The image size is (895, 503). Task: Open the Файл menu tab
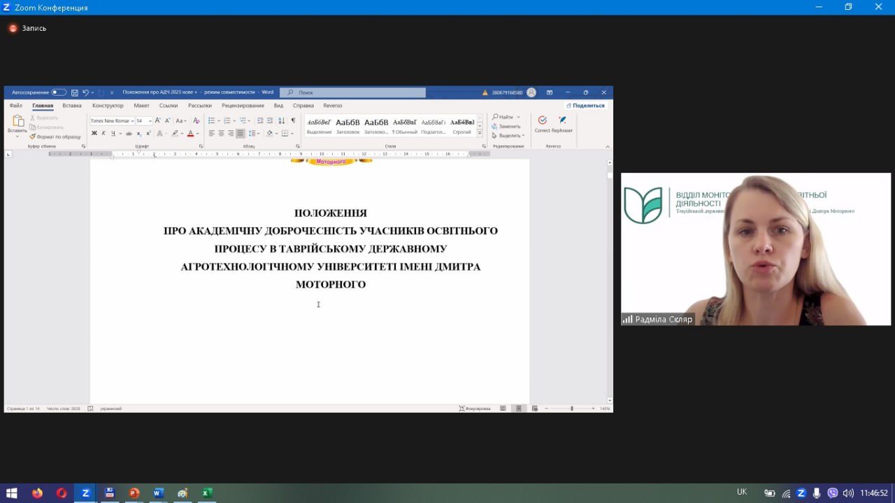click(16, 106)
